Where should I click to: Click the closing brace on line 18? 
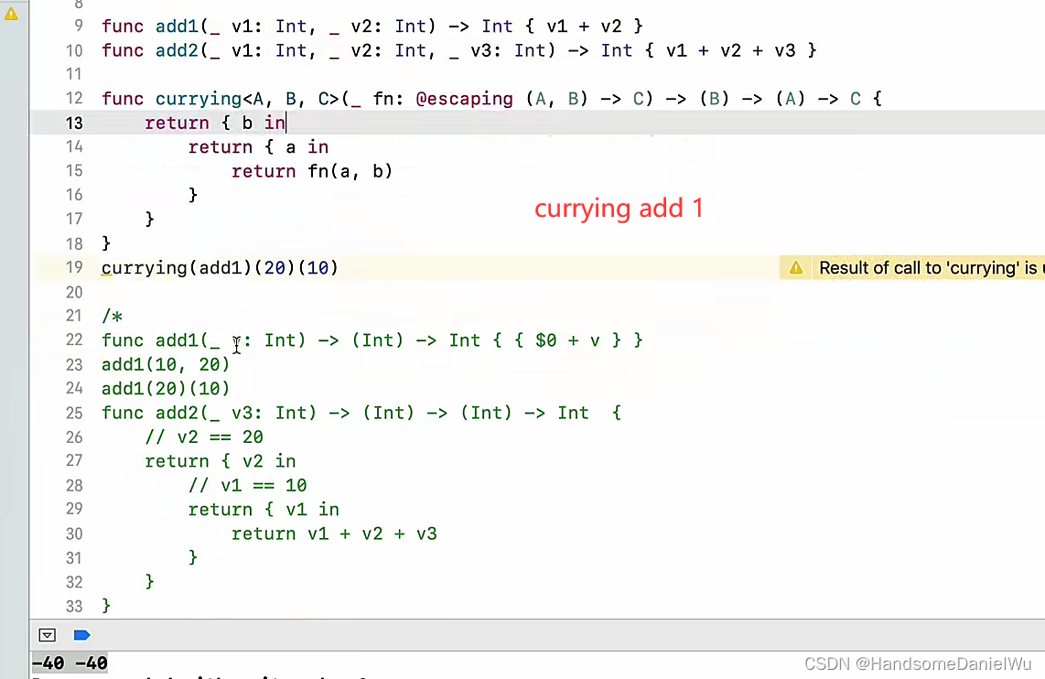105,243
